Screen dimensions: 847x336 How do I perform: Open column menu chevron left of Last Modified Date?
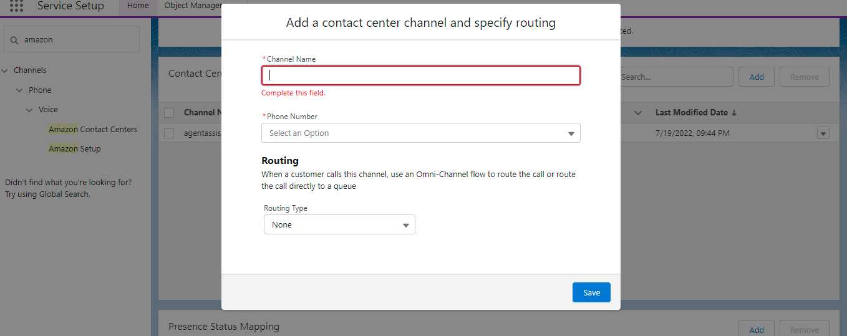tap(638, 113)
